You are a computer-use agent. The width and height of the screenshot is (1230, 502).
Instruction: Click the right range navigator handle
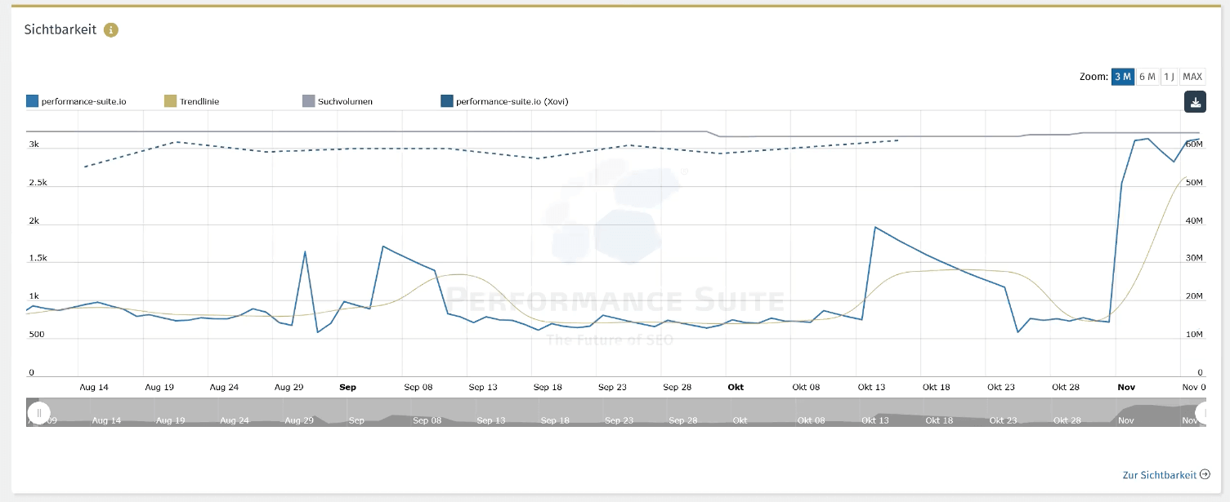tap(1202, 413)
